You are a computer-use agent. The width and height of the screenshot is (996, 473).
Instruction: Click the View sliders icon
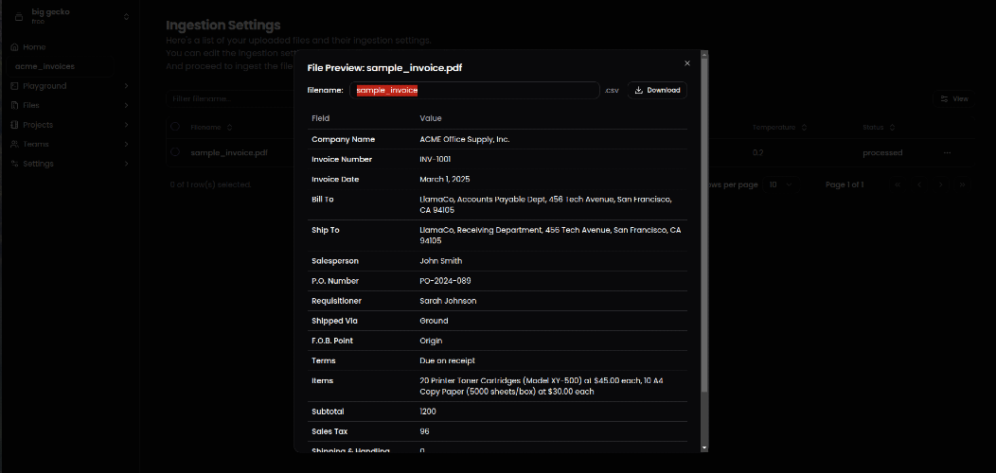pos(944,99)
